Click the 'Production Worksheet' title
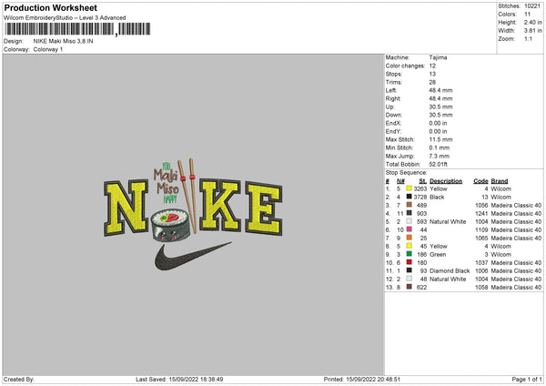The width and height of the screenshot is (546, 386). [50, 7]
